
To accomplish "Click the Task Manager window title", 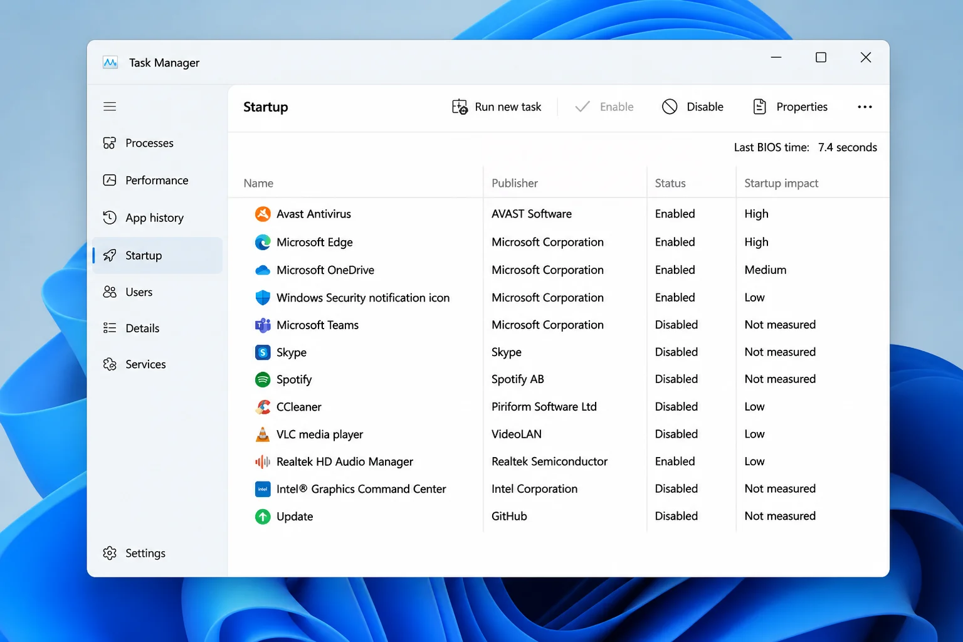I will pyautogui.click(x=164, y=63).
